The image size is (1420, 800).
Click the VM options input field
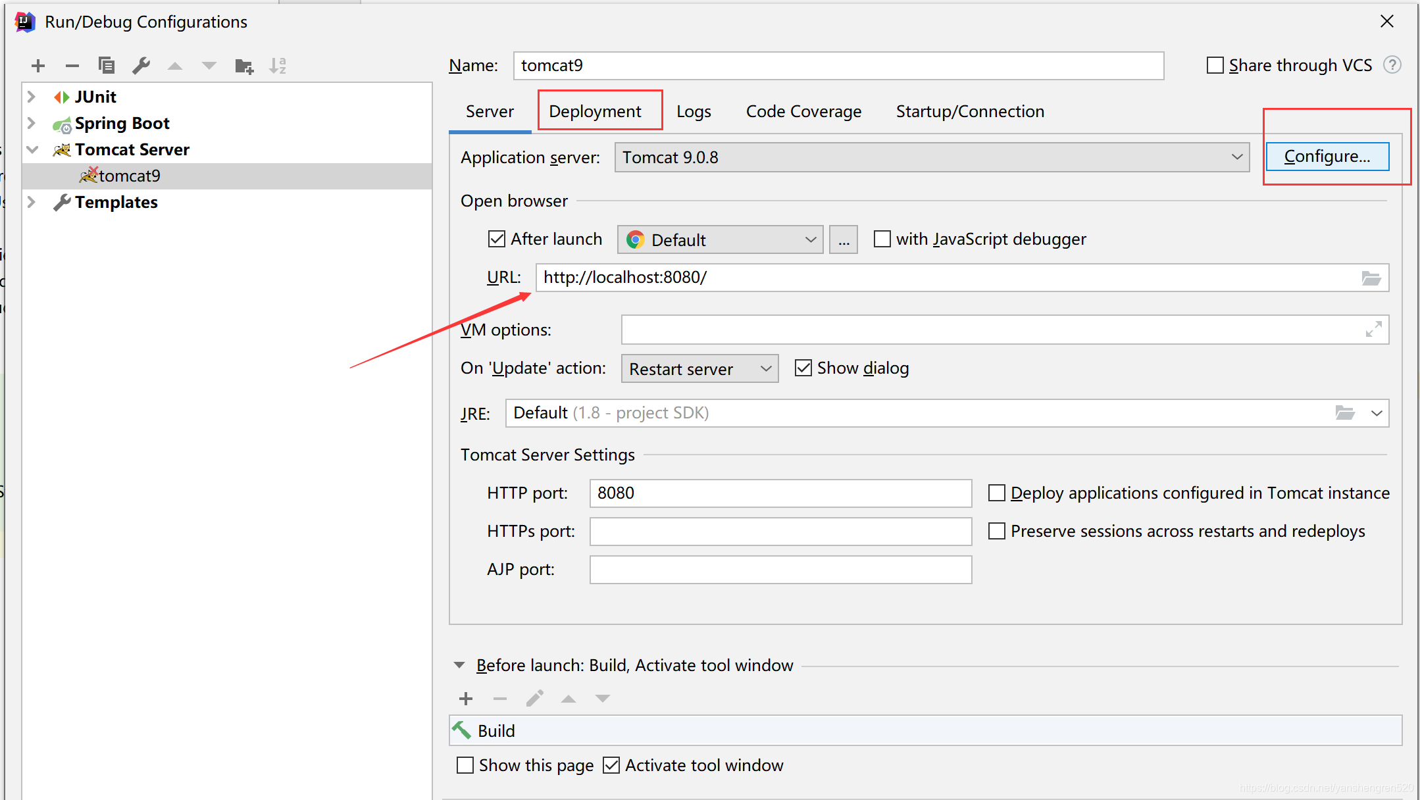[x=1005, y=330]
